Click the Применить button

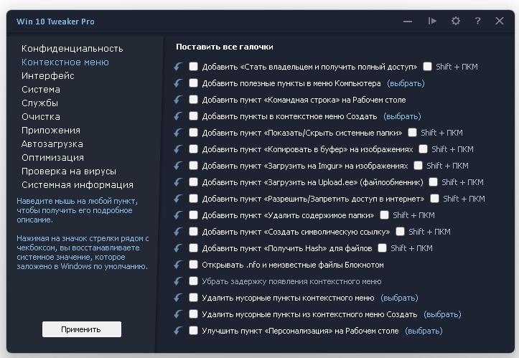82,329
